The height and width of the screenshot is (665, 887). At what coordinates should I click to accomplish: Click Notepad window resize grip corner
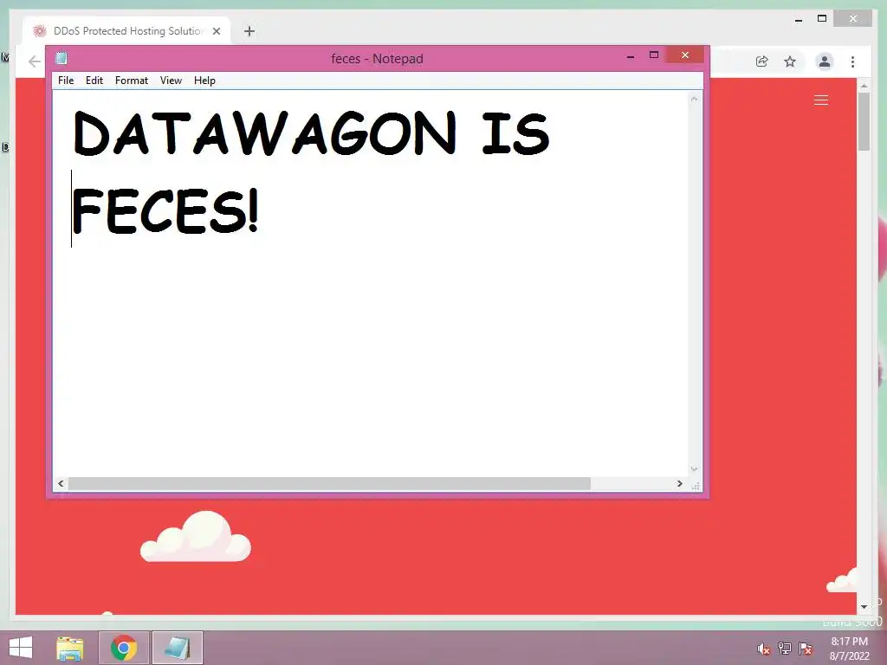click(x=696, y=485)
